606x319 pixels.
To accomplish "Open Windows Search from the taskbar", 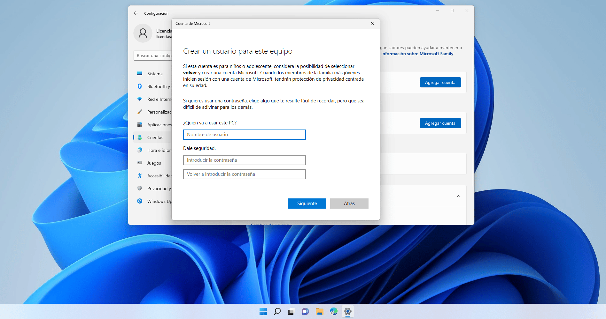I will (x=277, y=311).
